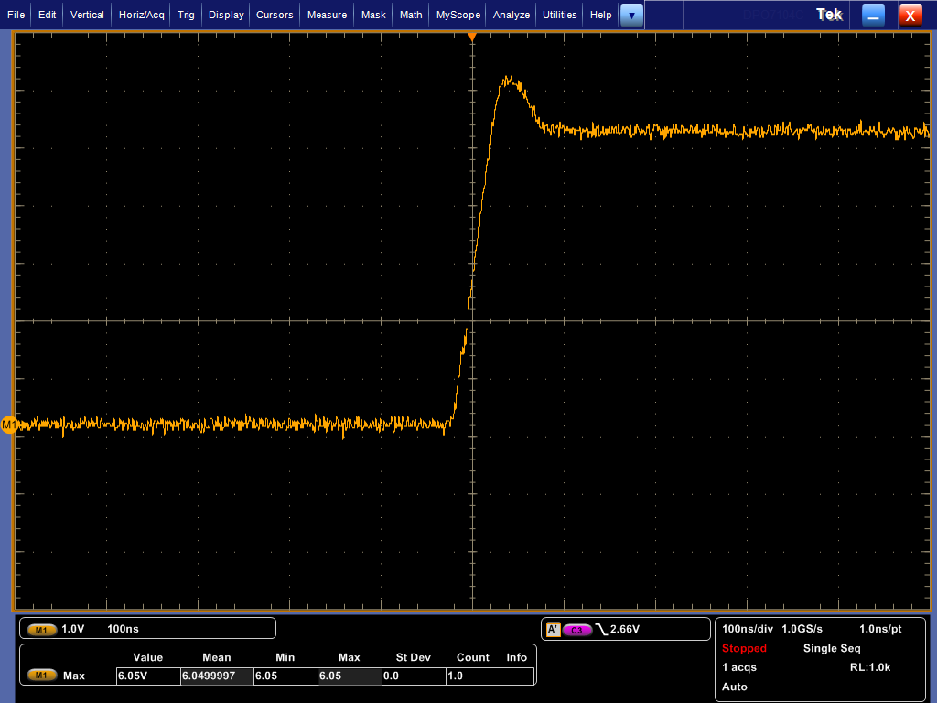
Task: Open the Vertical menu
Action: coord(87,15)
